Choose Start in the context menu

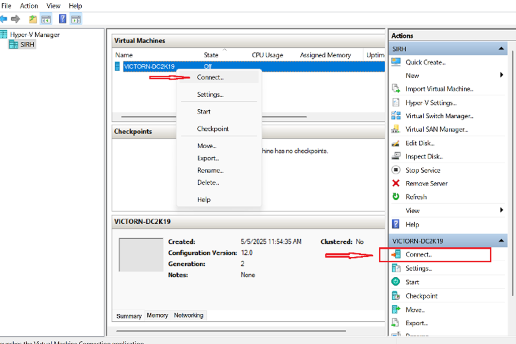(x=219, y=111)
